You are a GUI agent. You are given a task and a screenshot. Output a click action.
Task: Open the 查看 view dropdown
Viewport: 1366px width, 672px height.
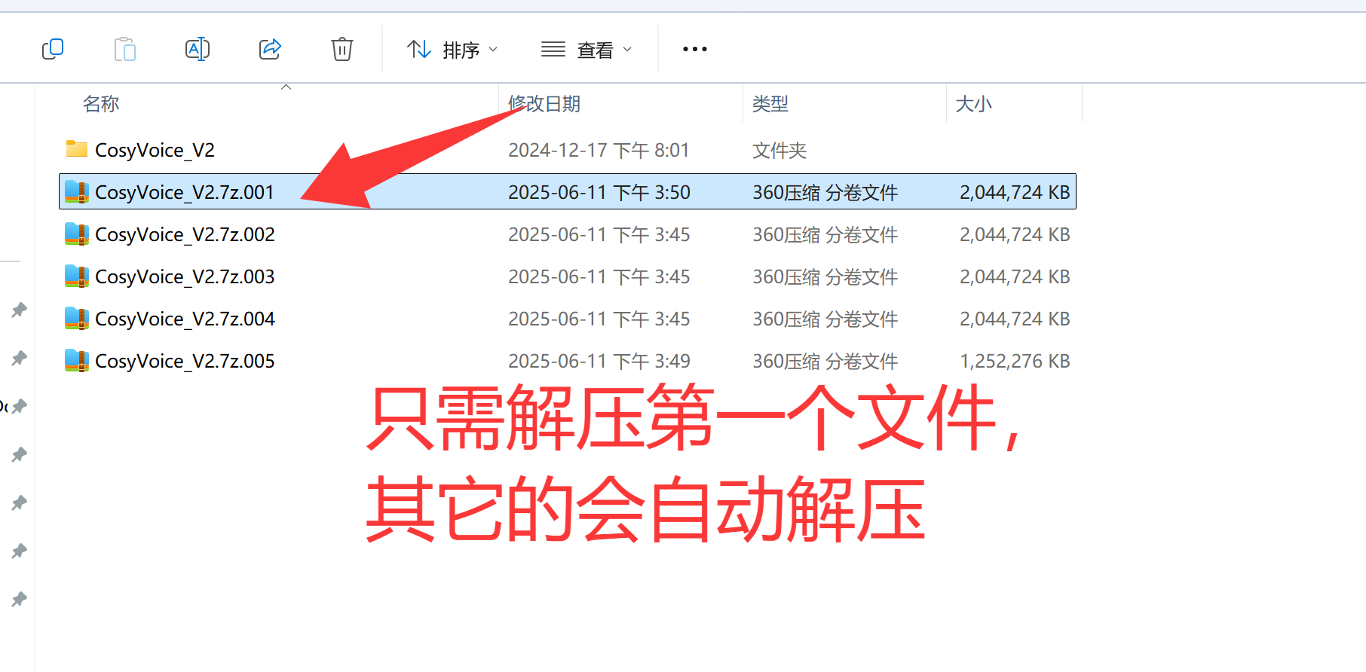[x=587, y=50]
